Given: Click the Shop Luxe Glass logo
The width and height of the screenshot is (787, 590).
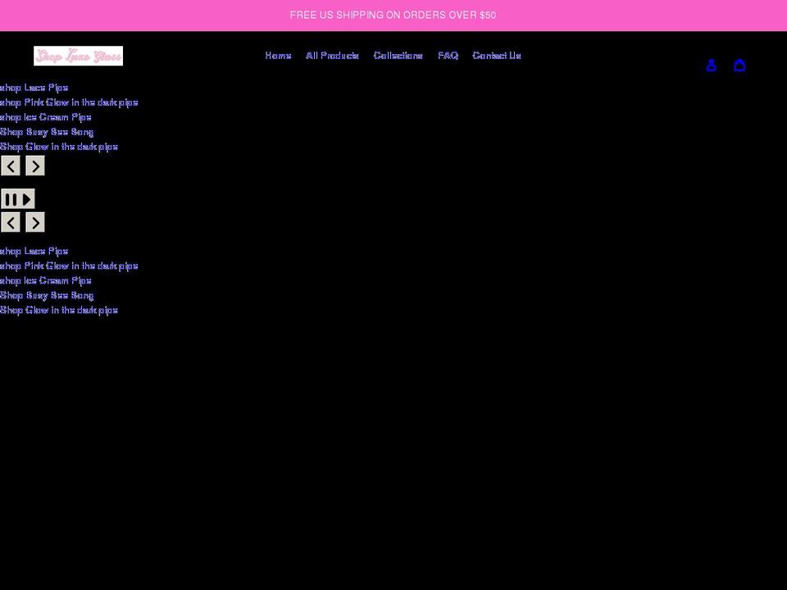Looking at the screenshot, I should [x=78, y=56].
